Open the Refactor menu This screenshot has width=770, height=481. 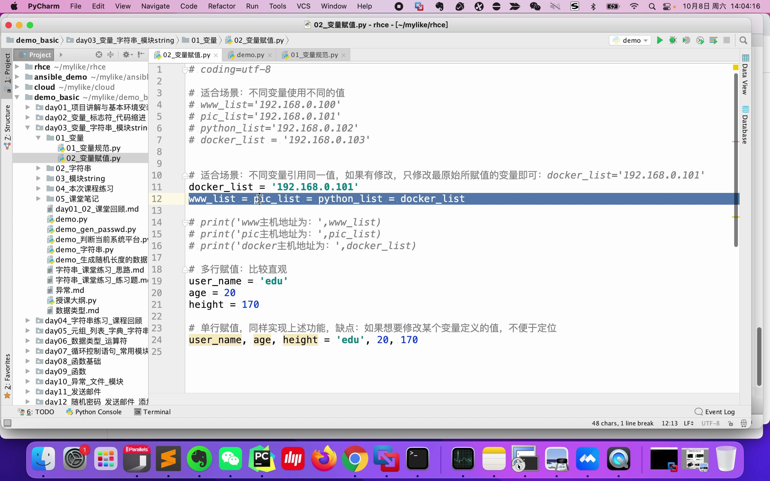[x=221, y=6]
